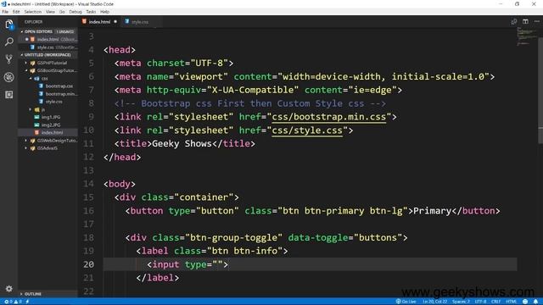543x305 pixels.
Task: Click the CSS file icon on style.css tab
Action: tap(127, 21)
